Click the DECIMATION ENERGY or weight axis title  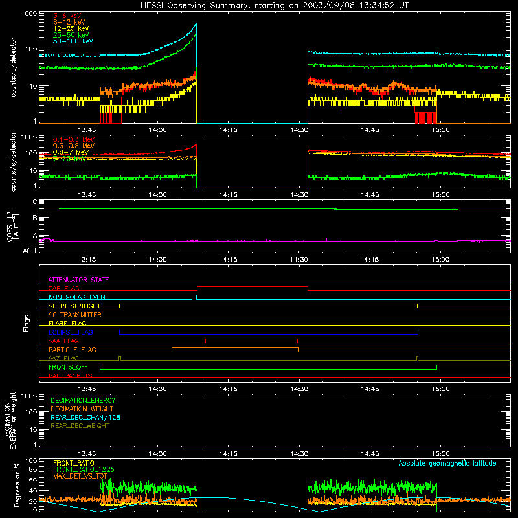10,420
